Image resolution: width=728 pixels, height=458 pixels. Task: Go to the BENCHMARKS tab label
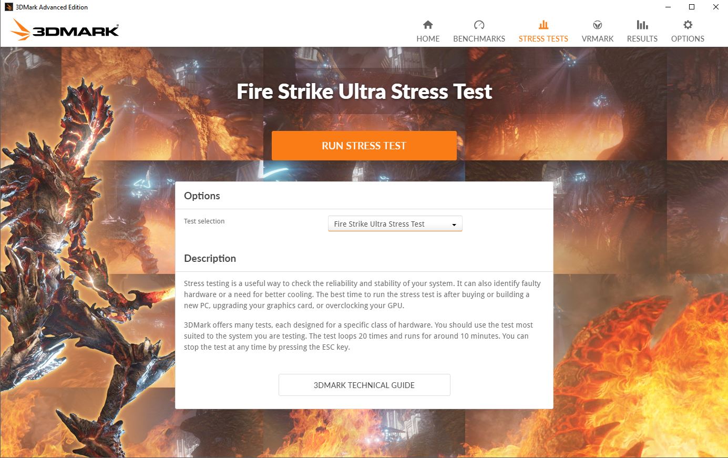tap(479, 39)
